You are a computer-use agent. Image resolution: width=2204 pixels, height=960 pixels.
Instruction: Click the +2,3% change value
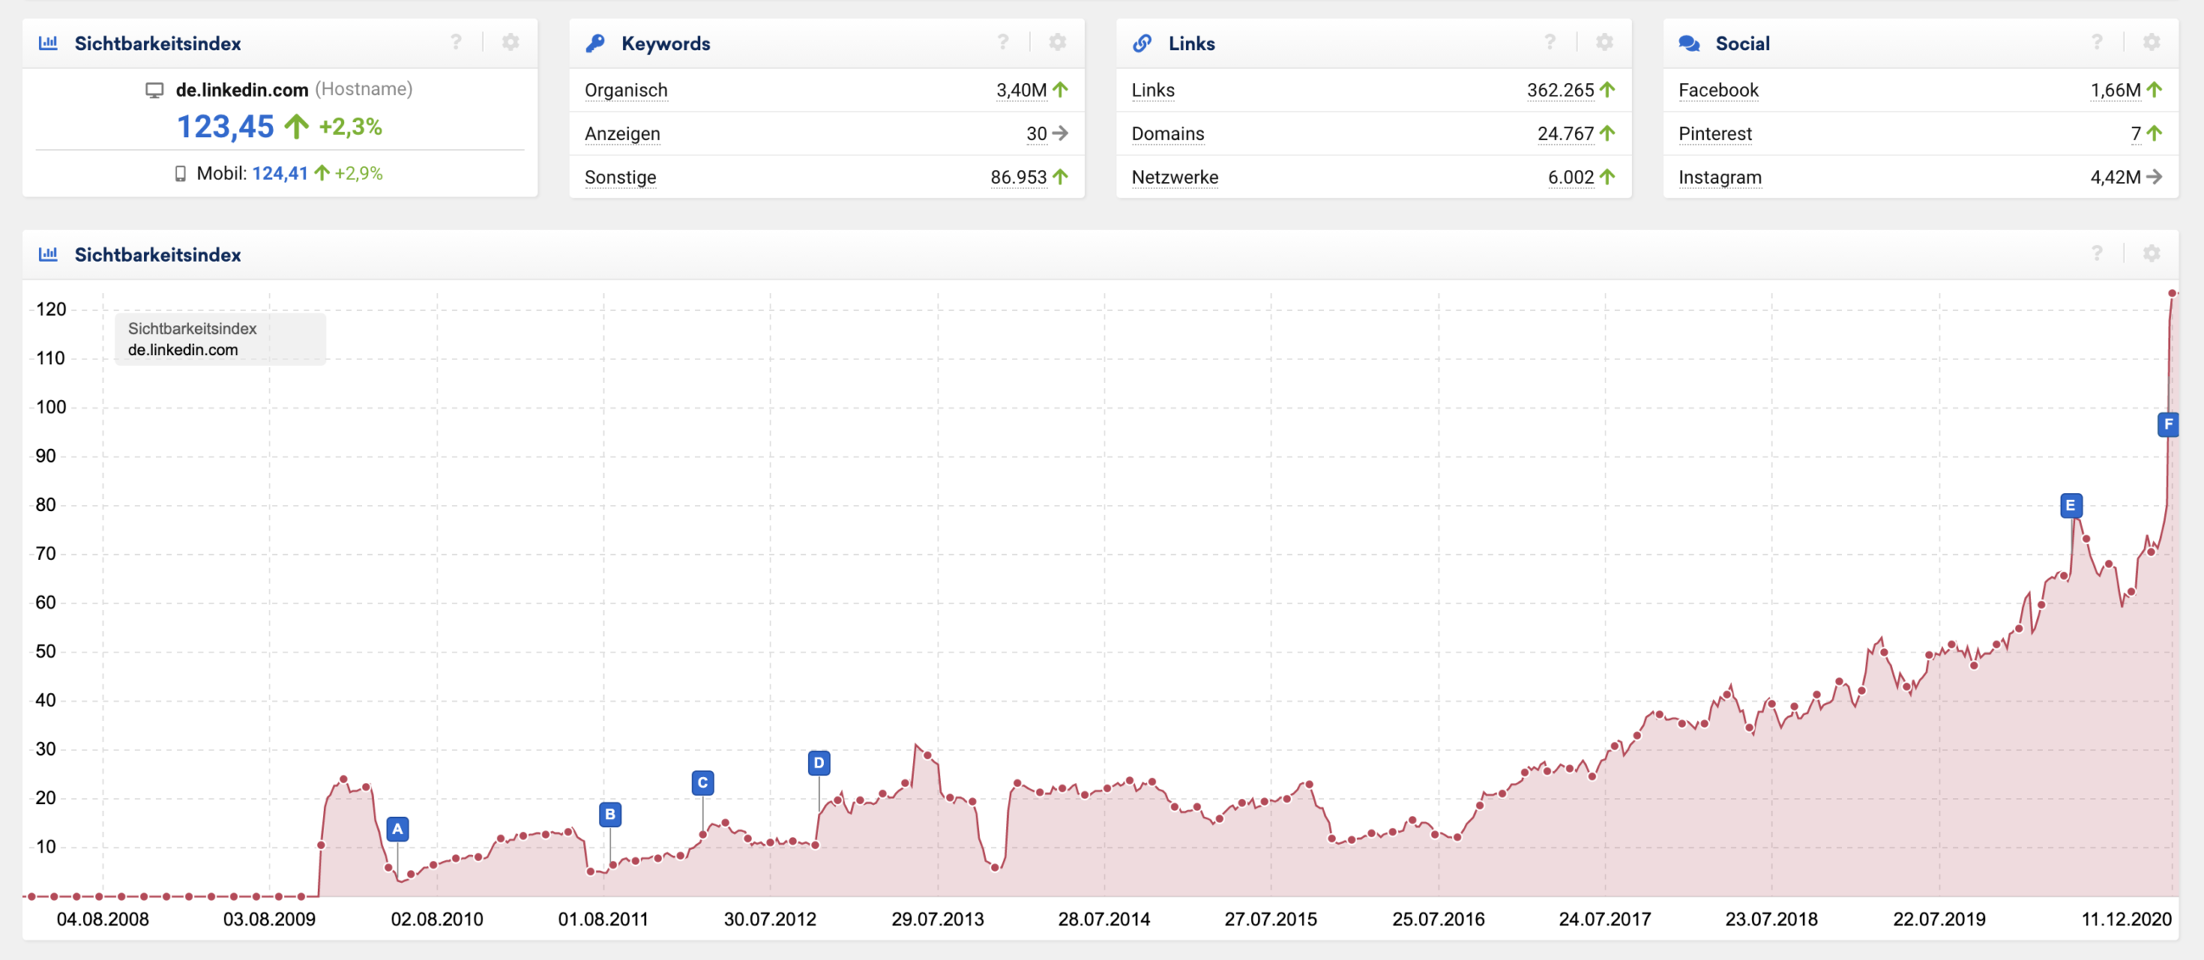point(350,126)
